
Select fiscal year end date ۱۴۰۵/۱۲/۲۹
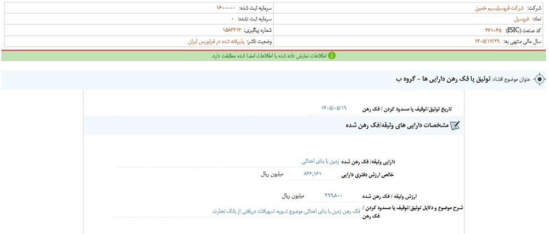click(x=487, y=42)
